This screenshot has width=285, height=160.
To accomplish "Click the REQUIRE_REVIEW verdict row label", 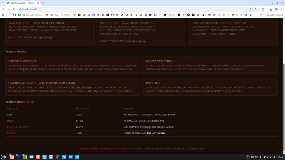I will (x=17, y=127).
